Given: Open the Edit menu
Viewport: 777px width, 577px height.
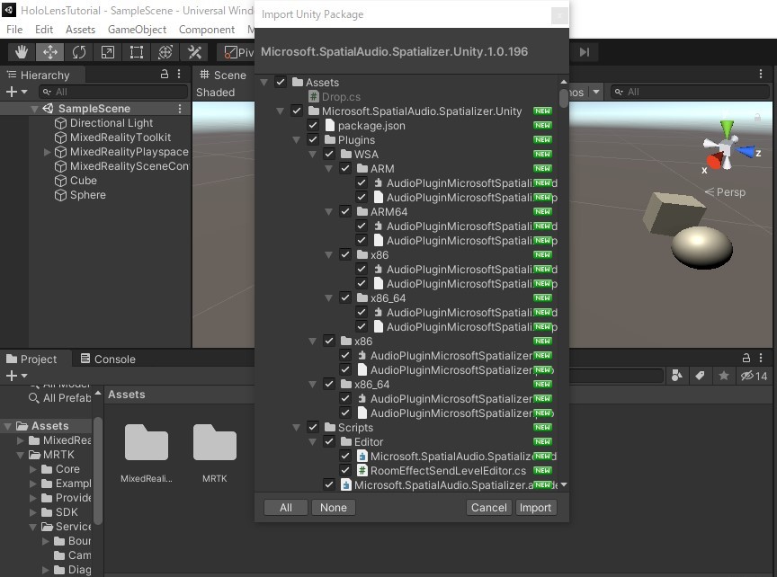Looking at the screenshot, I should point(44,30).
